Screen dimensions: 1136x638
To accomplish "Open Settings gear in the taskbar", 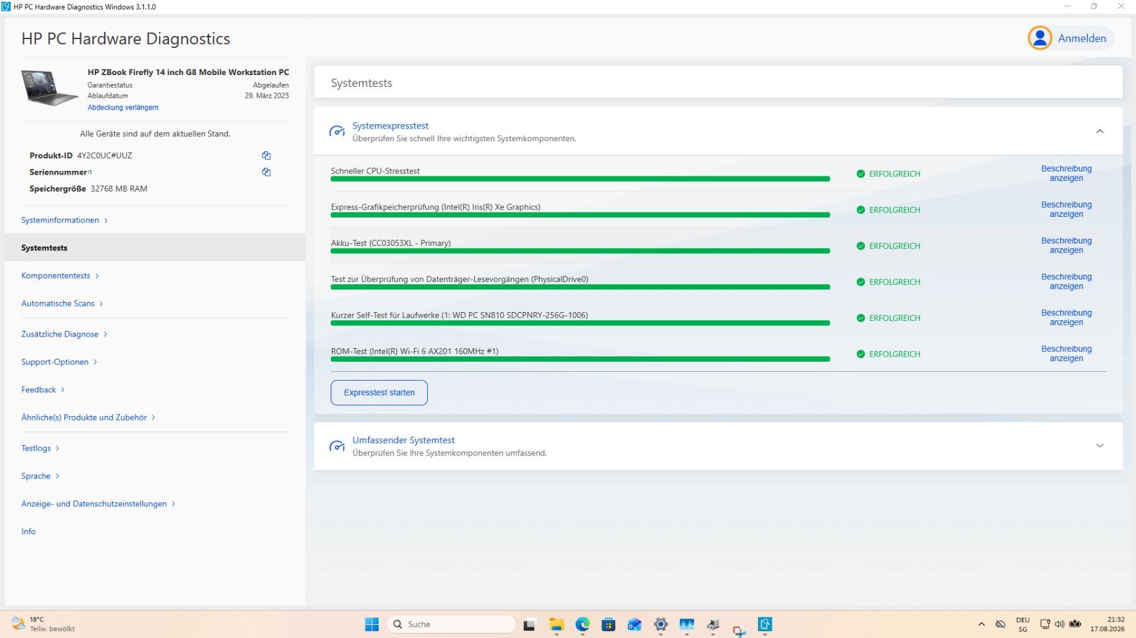I will pos(661,624).
